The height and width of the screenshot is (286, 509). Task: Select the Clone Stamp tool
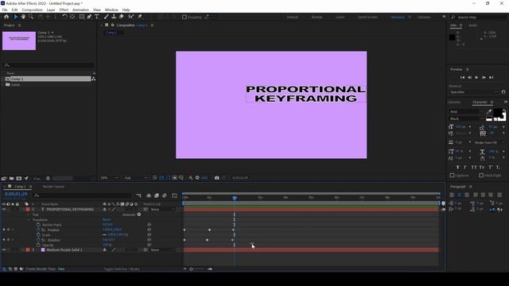(114, 17)
